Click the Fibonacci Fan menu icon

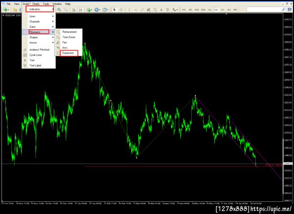[x=58, y=43]
